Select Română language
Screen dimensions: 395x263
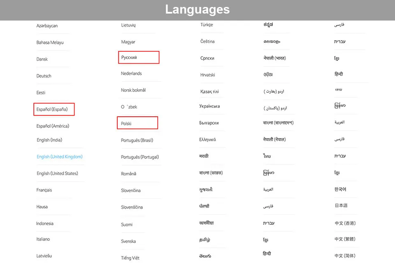point(128,174)
